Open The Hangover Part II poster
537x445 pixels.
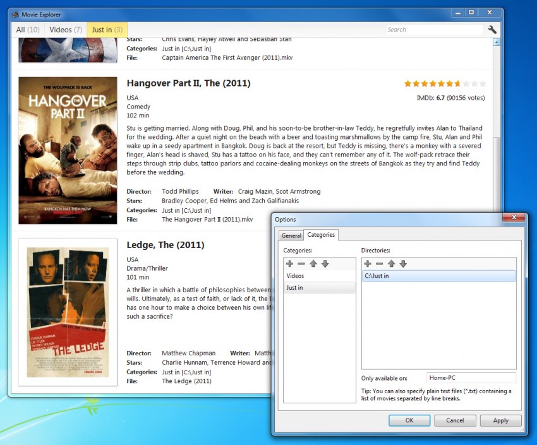68,150
